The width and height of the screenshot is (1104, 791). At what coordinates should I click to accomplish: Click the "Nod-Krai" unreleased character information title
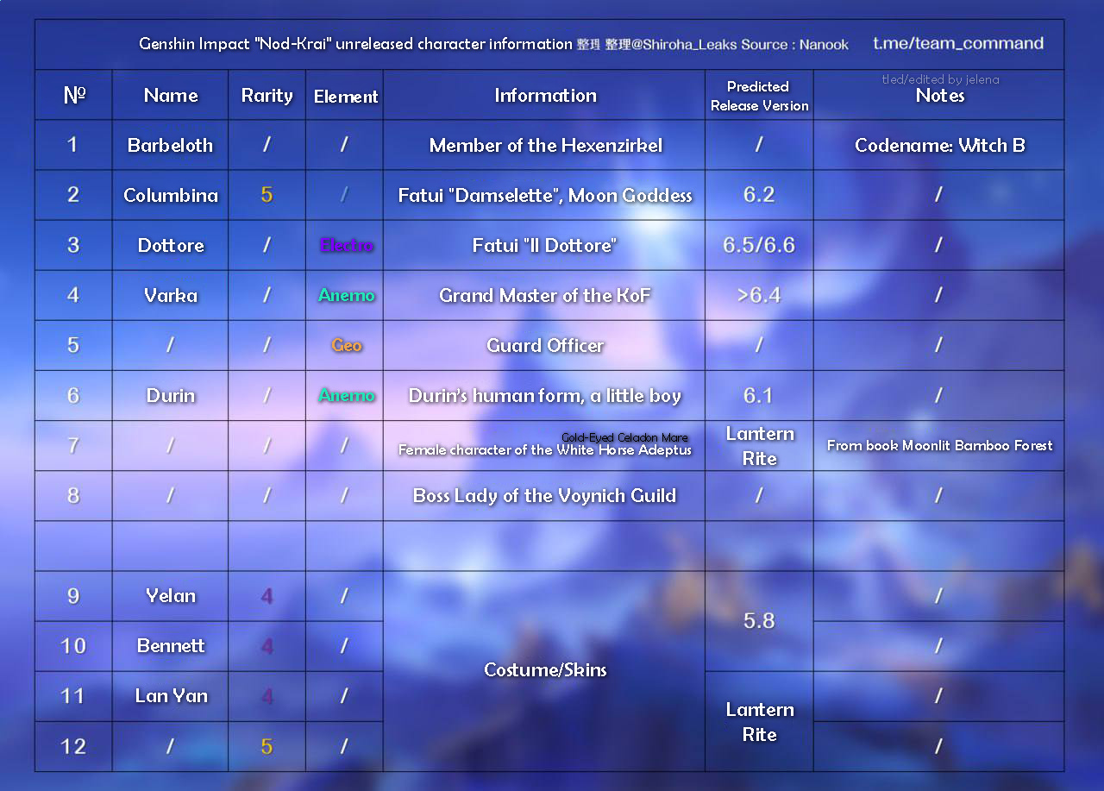point(355,44)
